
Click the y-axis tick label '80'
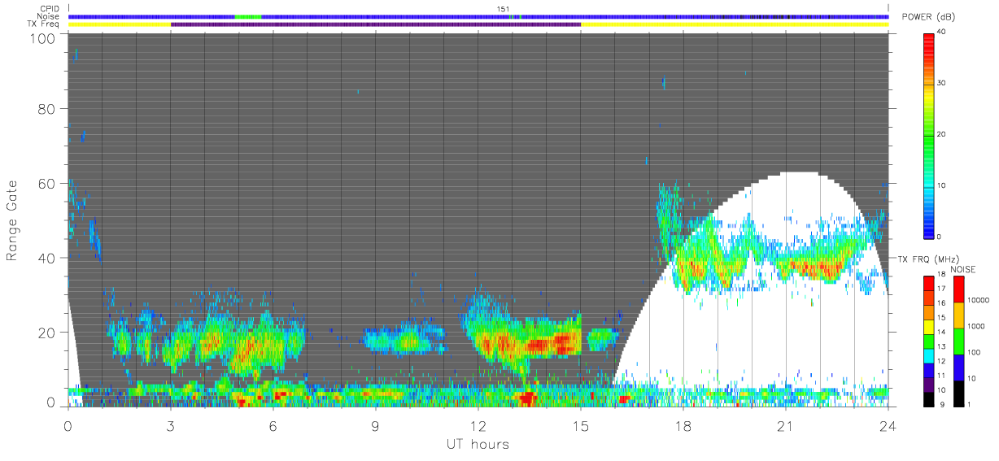click(47, 109)
